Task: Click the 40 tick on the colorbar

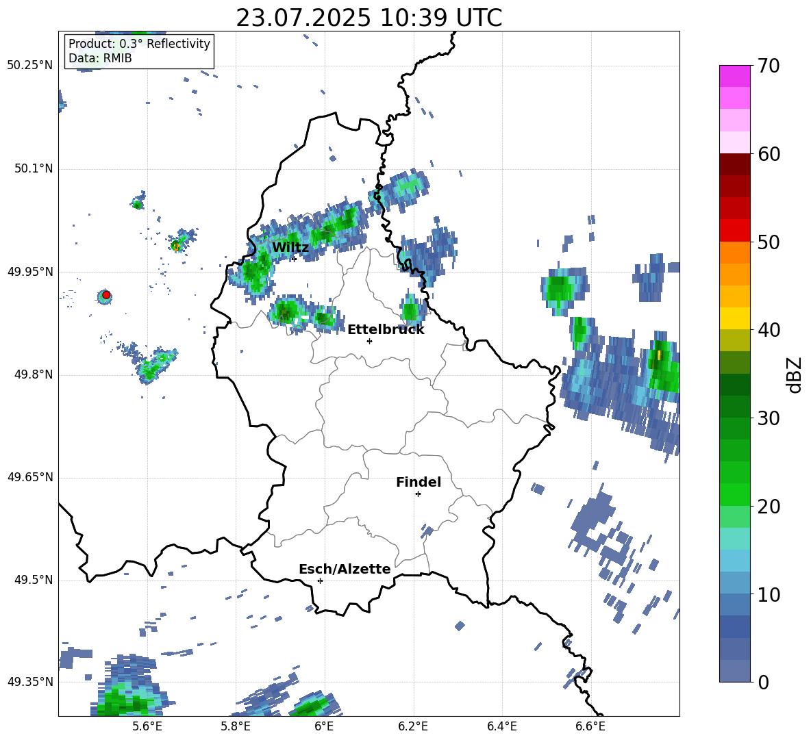Action: (x=769, y=330)
